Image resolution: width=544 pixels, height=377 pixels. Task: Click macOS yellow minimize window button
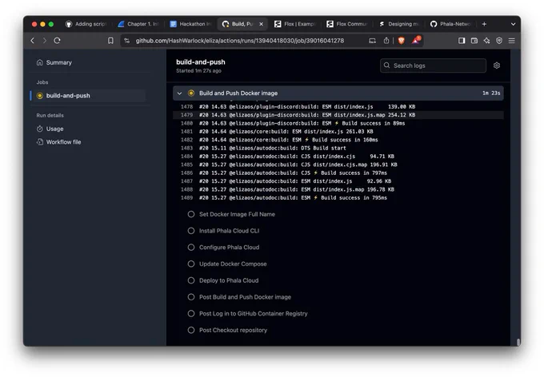point(42,24)
